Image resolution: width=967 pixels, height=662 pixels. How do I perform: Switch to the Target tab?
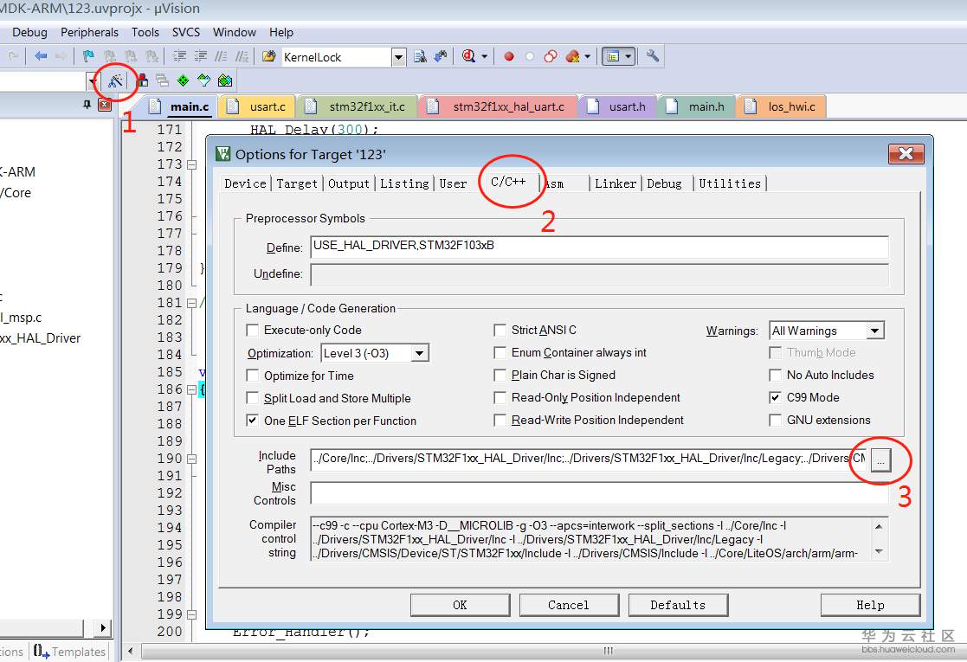click(x=297, y=183)
